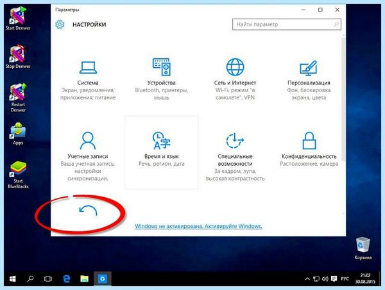This screenshot has height=290, width=385.
Task: Minimize the Параметры window
Action: (x=304, y=10)
